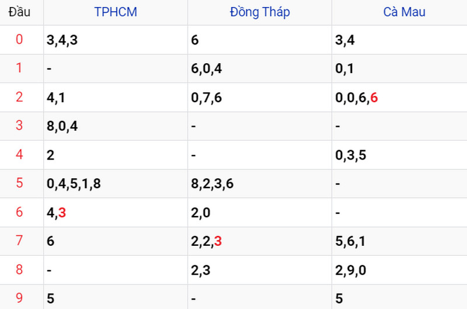Click Cà Mau cell showing 5,6,1

pos(399,241)
